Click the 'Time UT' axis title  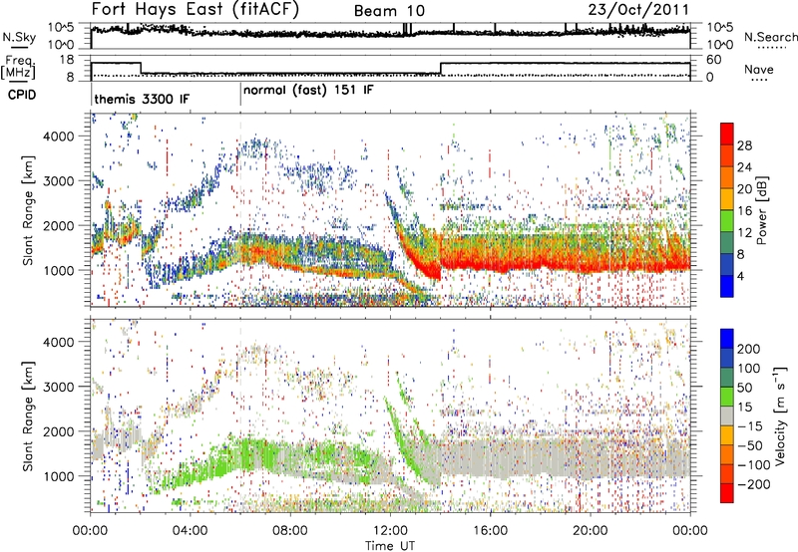click(390, 545)
